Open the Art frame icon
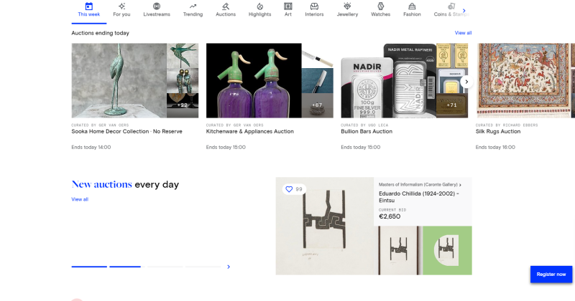Screen dimensions: 575x301 pos(288,6)
